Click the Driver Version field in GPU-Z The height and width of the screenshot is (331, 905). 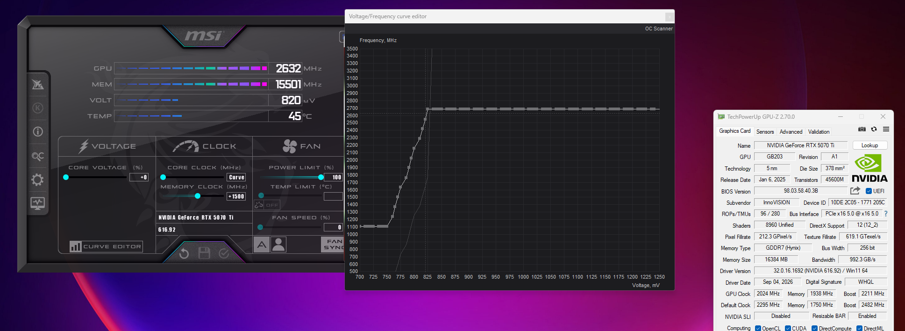[820, 271]
